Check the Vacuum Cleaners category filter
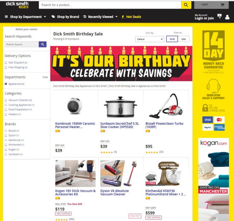The height and width of the screenshot is (221, 234). (6, 100)
